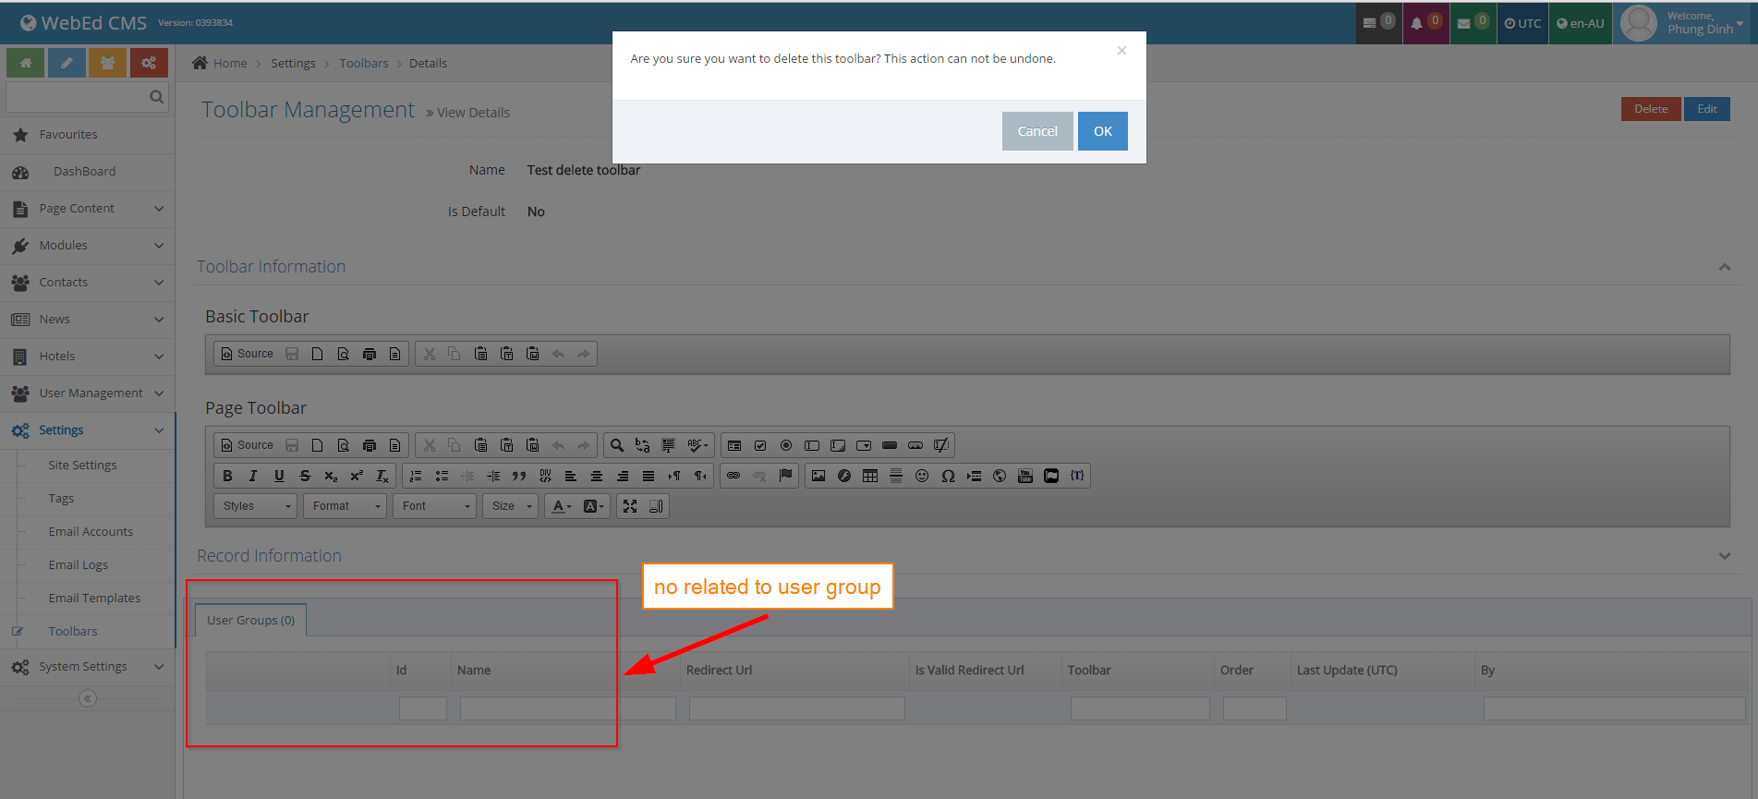Screen dimensions: 1758x799
Task: Click the maximize editor icon
Action: click(630, 506)
